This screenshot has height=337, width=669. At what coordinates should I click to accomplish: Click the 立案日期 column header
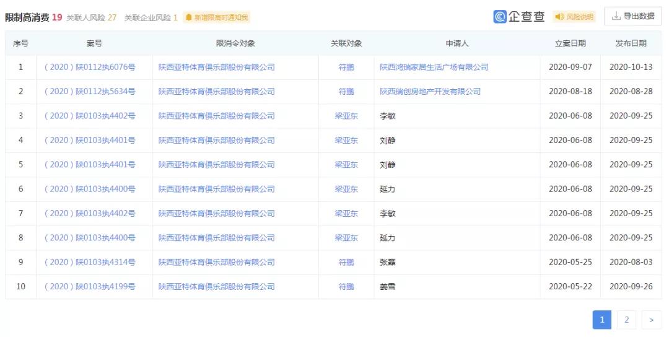571,43
